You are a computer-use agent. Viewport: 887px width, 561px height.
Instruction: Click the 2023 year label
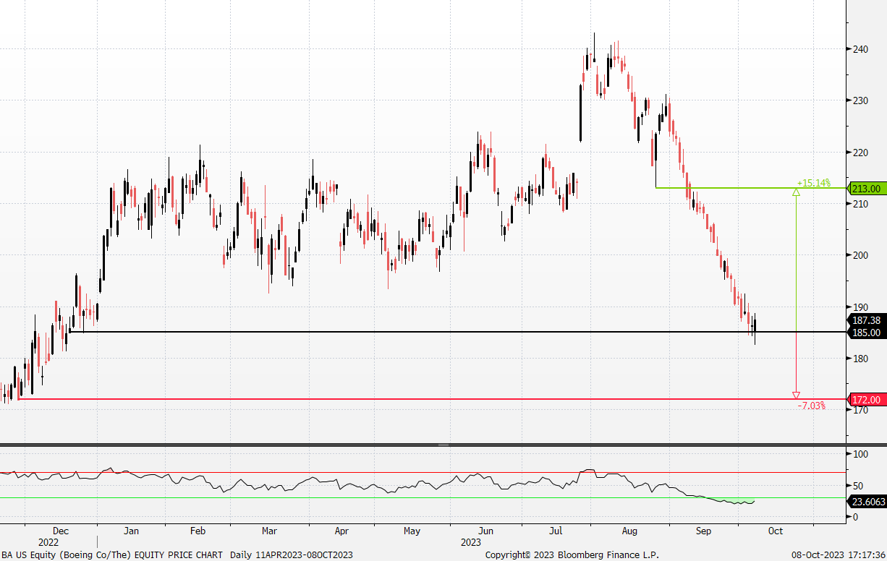tap(472, 542)
